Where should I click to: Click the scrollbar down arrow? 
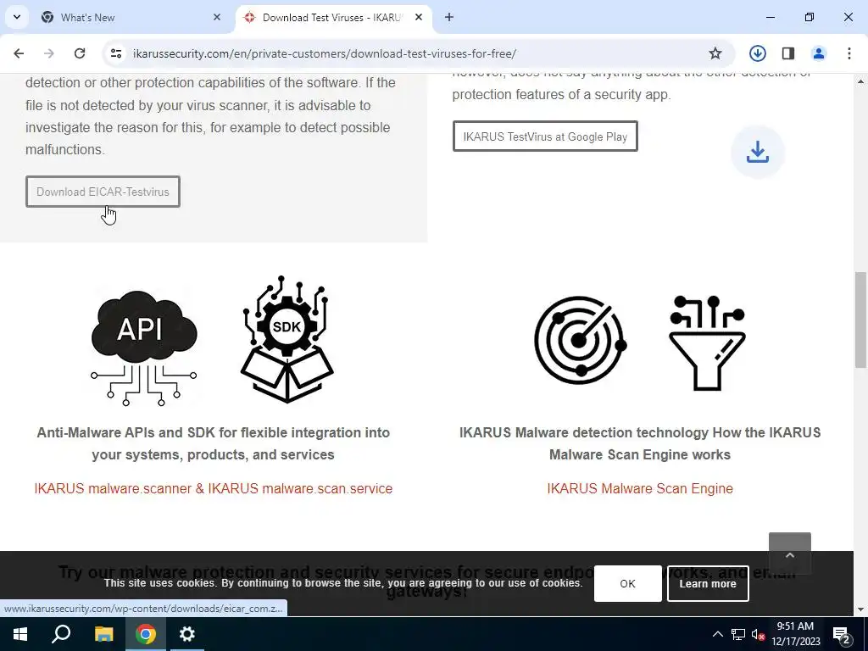point(861,609)
